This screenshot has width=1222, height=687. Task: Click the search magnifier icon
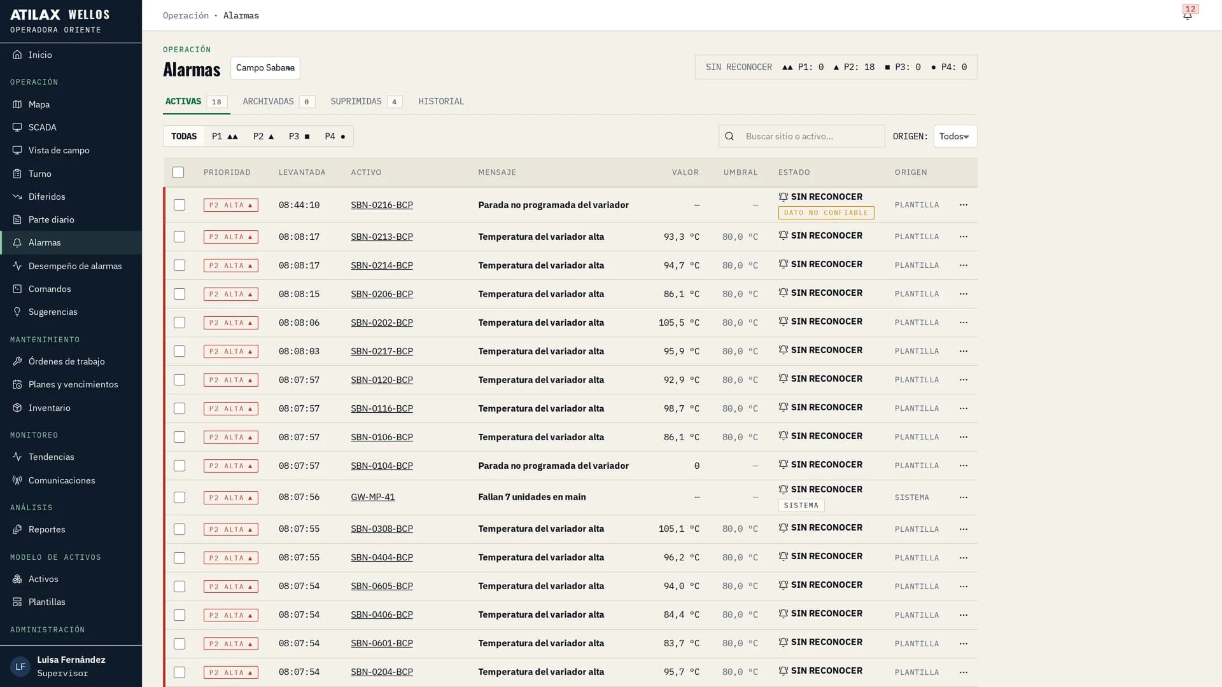click(729, 136)
